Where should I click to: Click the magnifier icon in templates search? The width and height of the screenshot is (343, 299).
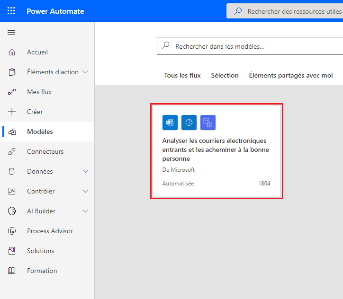pos(166,45)
